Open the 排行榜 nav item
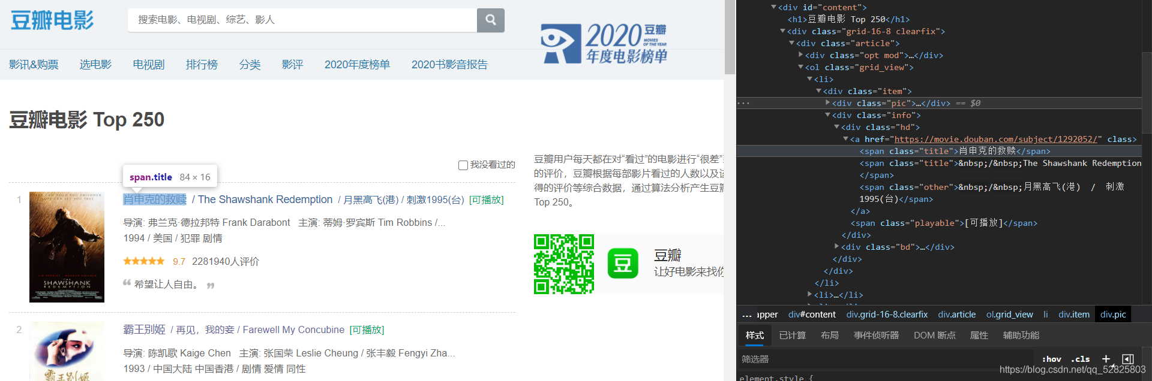 pos(202,65)
